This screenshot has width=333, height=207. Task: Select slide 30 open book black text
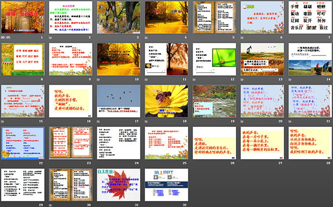coord(71,185)
